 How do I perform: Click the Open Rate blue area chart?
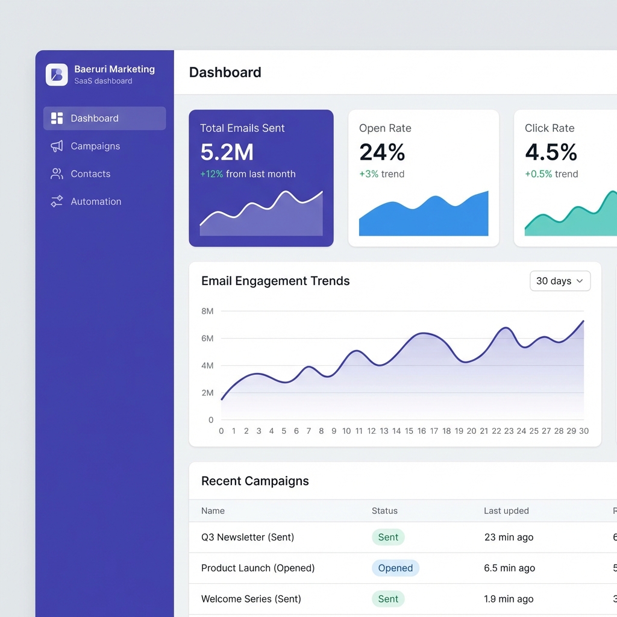(424, 217)
